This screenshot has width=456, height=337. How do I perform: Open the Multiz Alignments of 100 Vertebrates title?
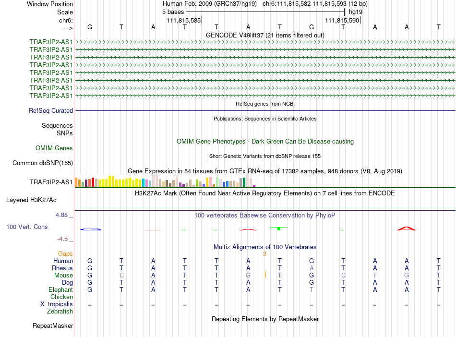click(265, 247)
